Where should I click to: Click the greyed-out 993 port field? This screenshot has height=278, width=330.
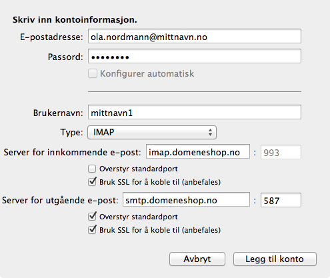281,152
